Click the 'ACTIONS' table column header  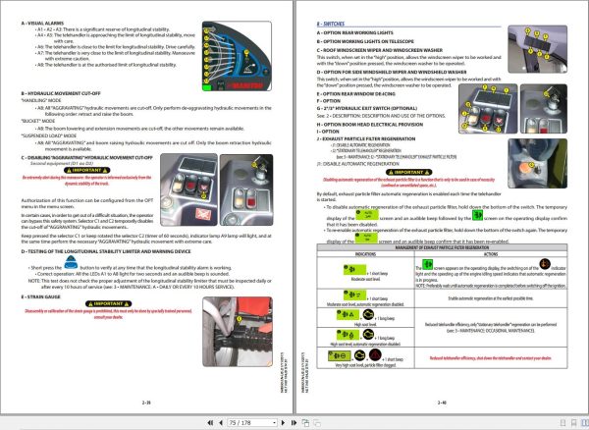[x=491, y=254]
